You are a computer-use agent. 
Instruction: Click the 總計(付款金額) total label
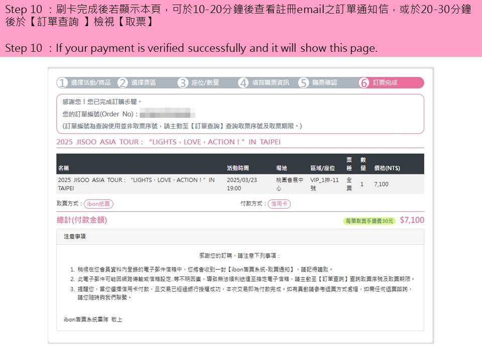[x=82, y=220]
